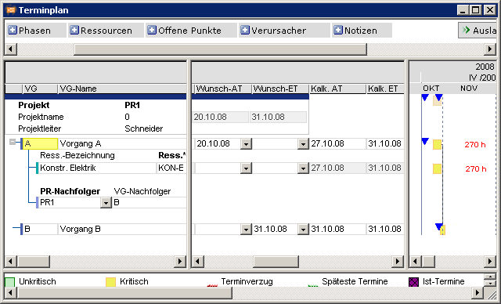Select the VG cell B

click(x=40, y=230)
